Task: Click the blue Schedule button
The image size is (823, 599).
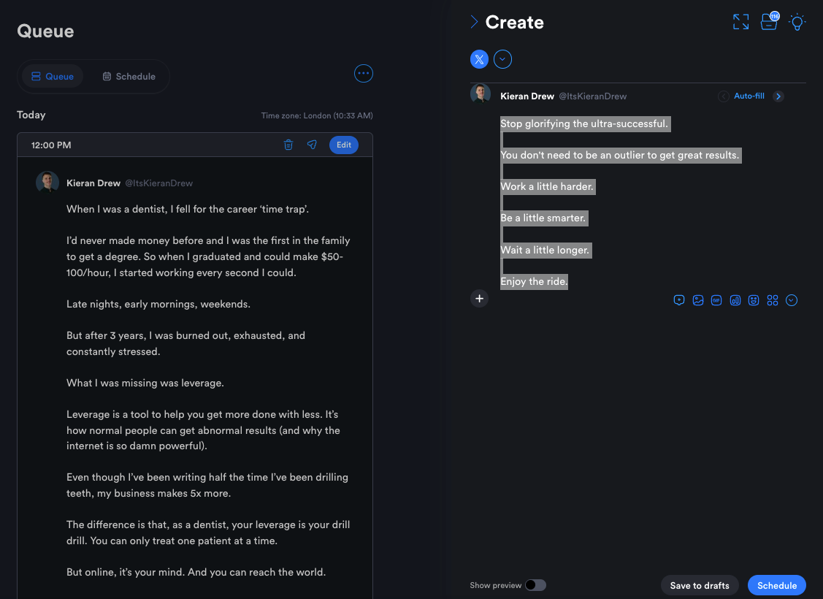Action: point(776,585)
